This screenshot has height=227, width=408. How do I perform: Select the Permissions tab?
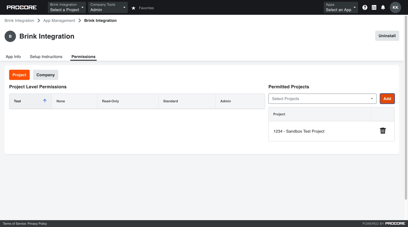(x=83, y=57)
